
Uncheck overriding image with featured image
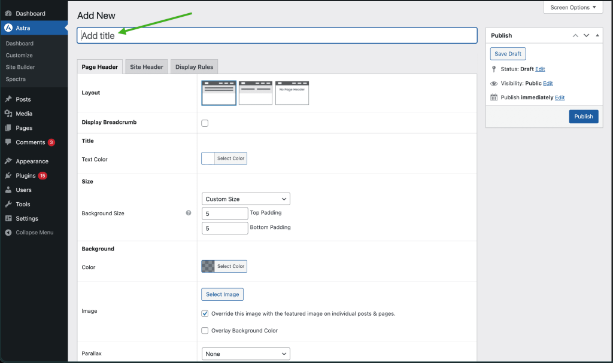click(205, 313)
